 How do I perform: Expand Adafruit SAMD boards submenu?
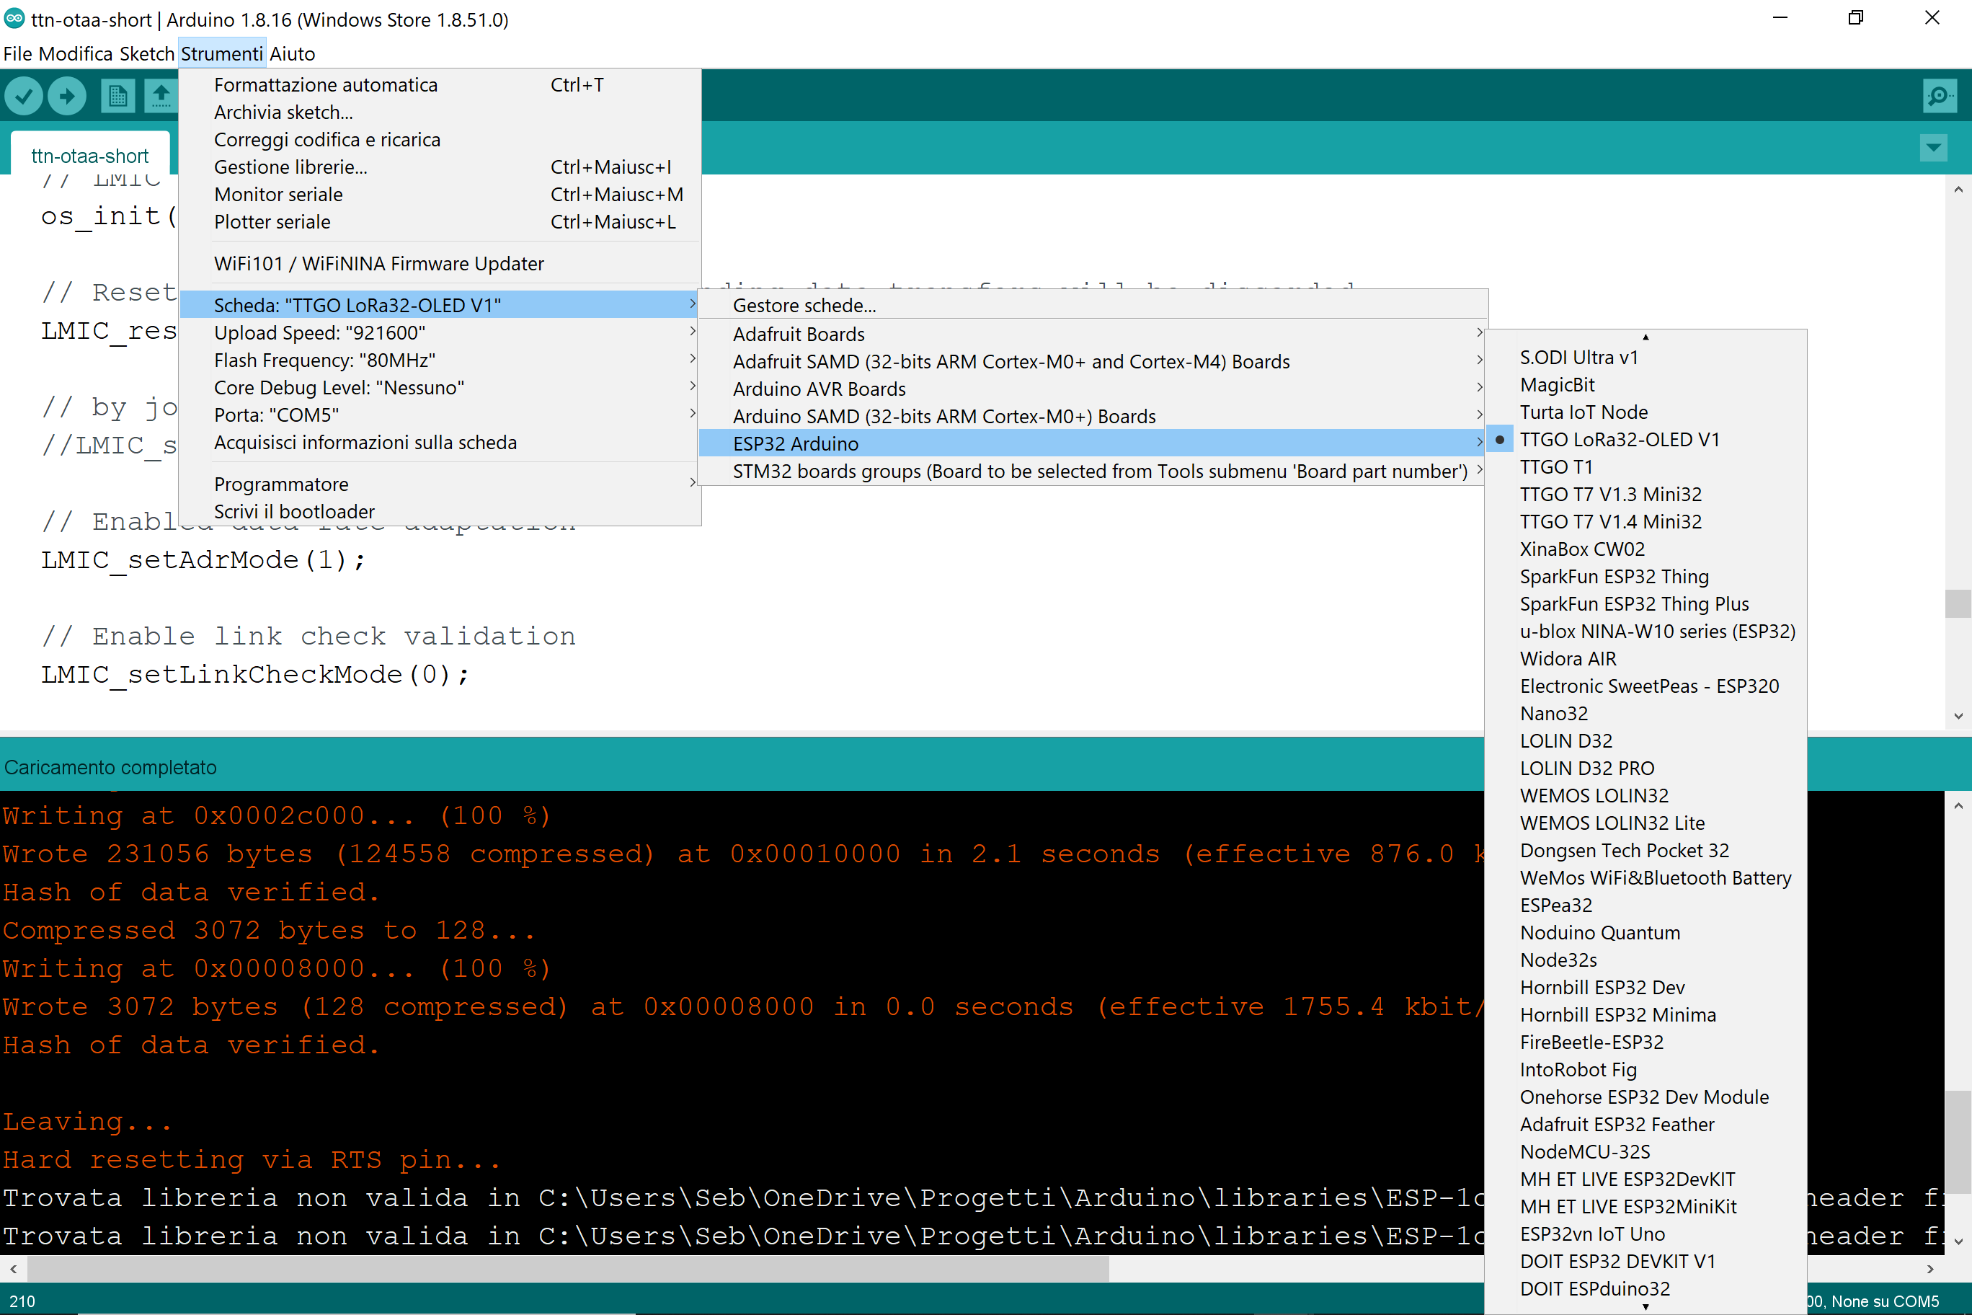tap(1093, 361)
